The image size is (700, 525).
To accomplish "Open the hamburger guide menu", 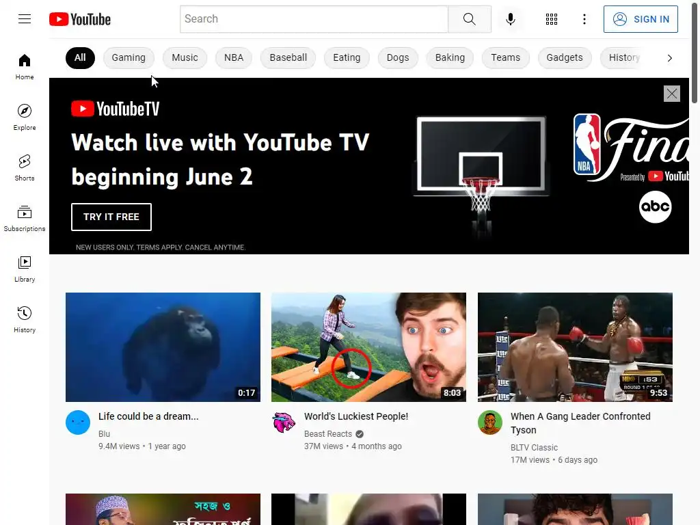I will tap(25, 18).
